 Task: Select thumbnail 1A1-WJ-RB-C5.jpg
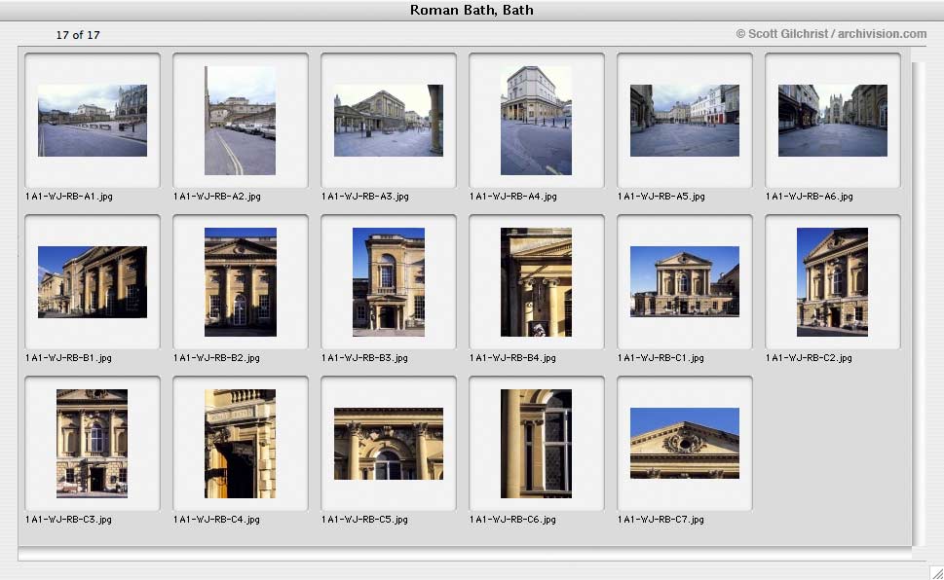[x=389, y=444]
